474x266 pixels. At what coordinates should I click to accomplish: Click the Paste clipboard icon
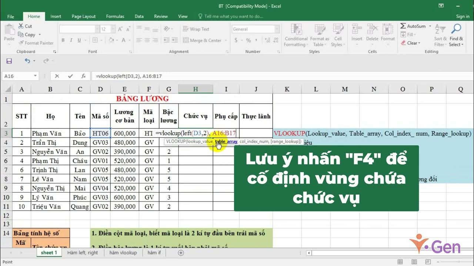9,30
